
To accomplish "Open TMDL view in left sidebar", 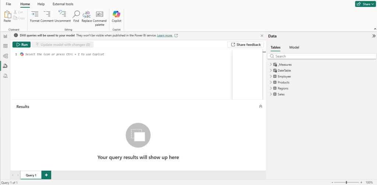I will 6,76.
